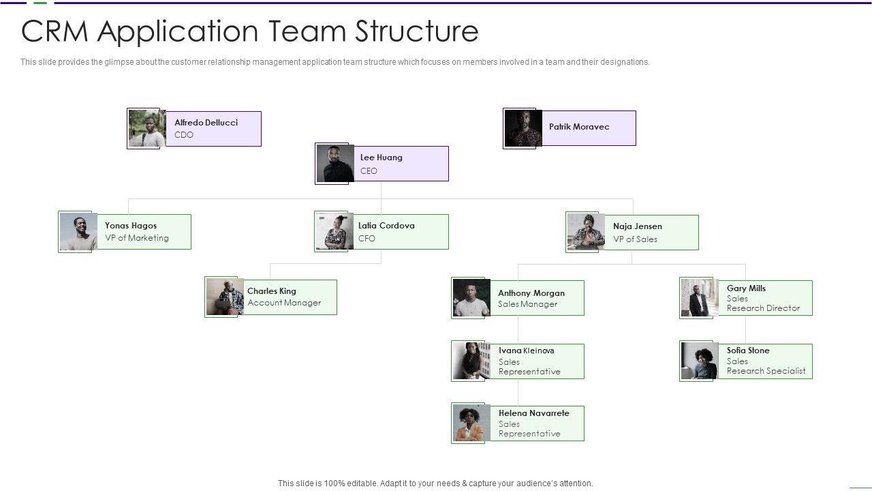Click Helena Navarrete's profile photo
Image resolution: width=872 pixels, height=491 pixels.
pyautogui.click(x=471, y=423)
